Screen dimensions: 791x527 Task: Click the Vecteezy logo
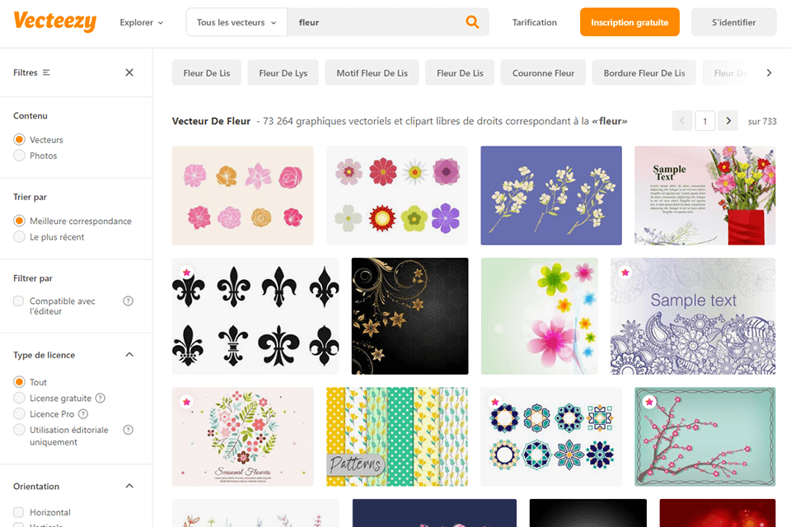point(54,22)
